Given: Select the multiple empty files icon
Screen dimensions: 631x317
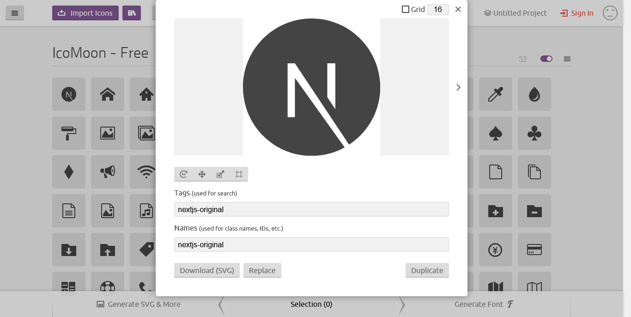Looking at the screenshot, I should coord(534,172).
